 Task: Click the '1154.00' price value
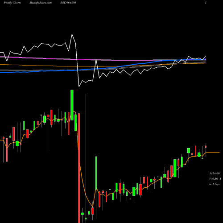[x=215, y=173]
